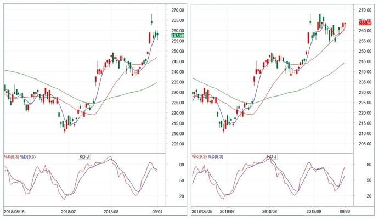Viewport: 384px width, 220px height.
Task: Click 270.00 on right chart price axis
Action: point(365,10)
